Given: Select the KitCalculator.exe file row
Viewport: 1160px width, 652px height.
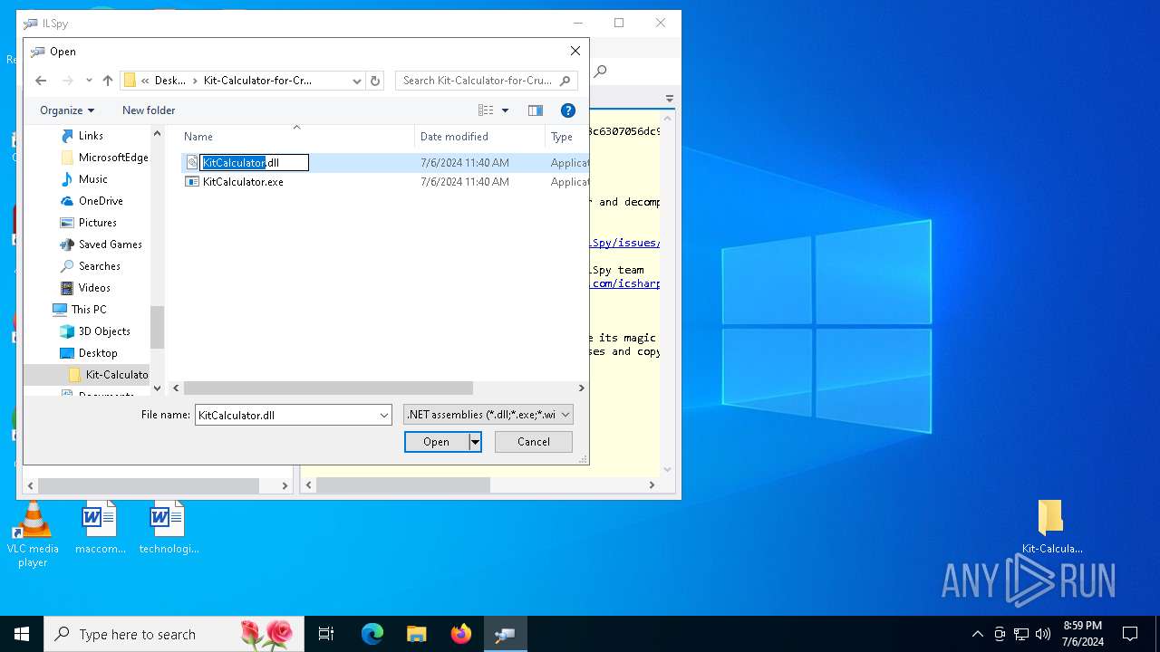Looking at the screenshot, I should (x=385, y=182).
